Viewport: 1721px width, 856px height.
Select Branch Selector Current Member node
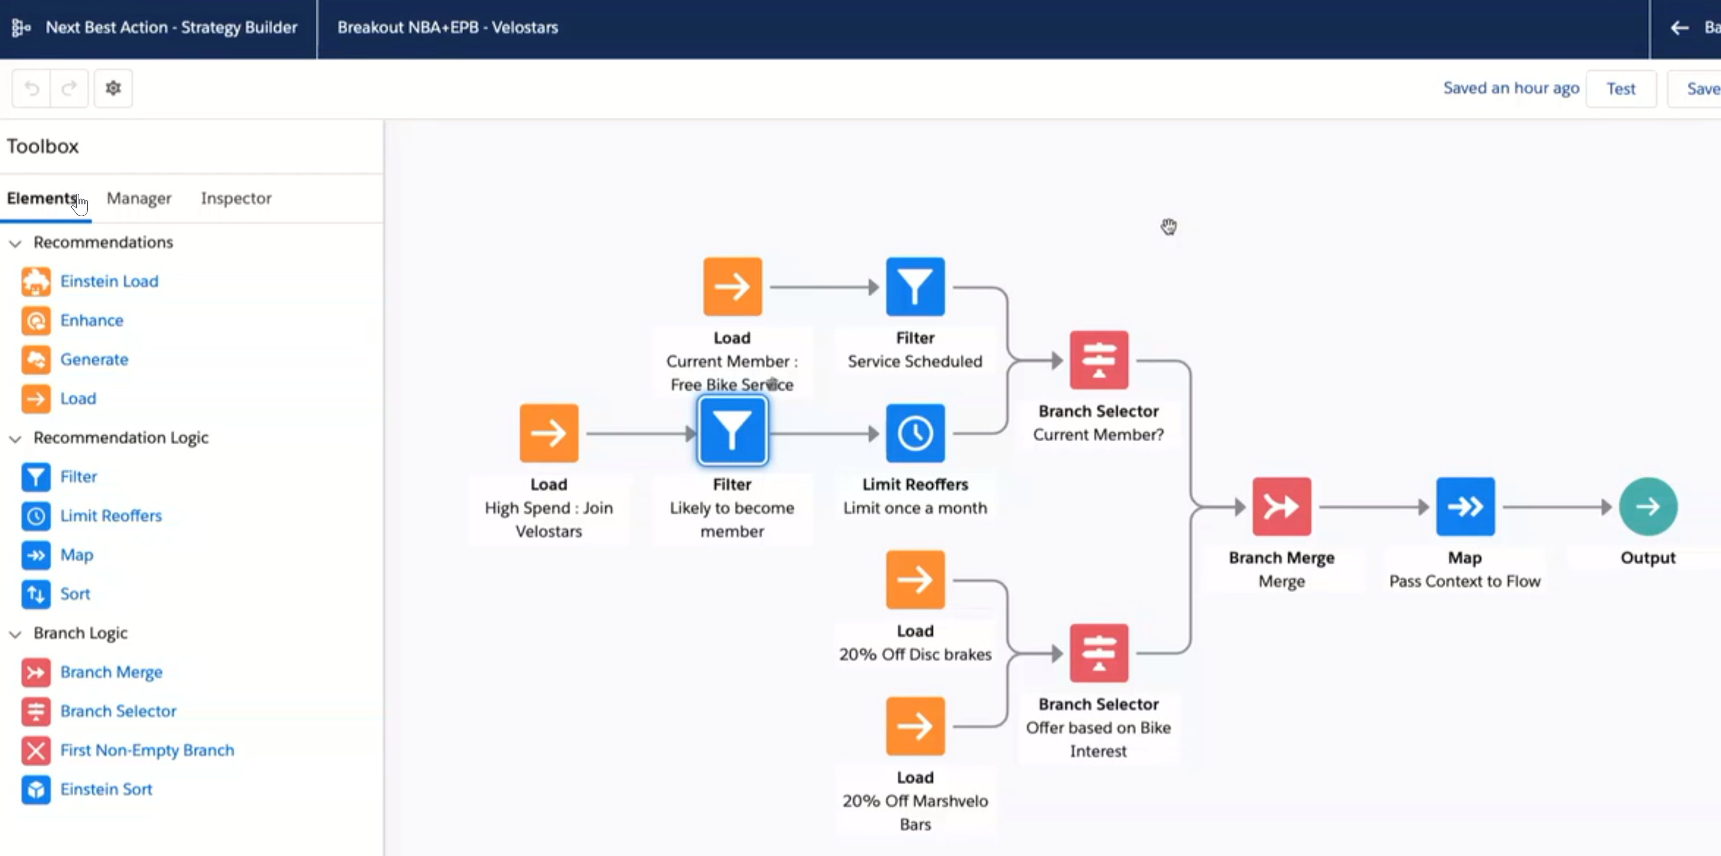click(1098, 360)
